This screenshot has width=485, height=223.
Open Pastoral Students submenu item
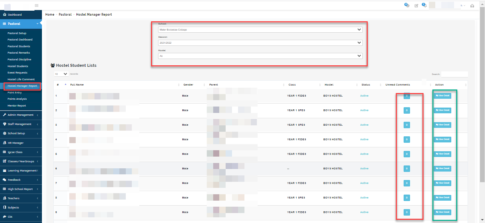[x=19, y=46]
